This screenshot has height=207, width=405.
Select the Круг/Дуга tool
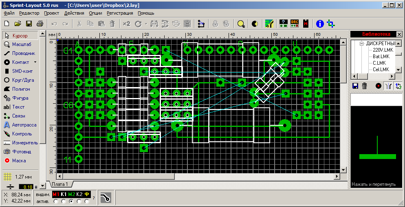[20, 80]
